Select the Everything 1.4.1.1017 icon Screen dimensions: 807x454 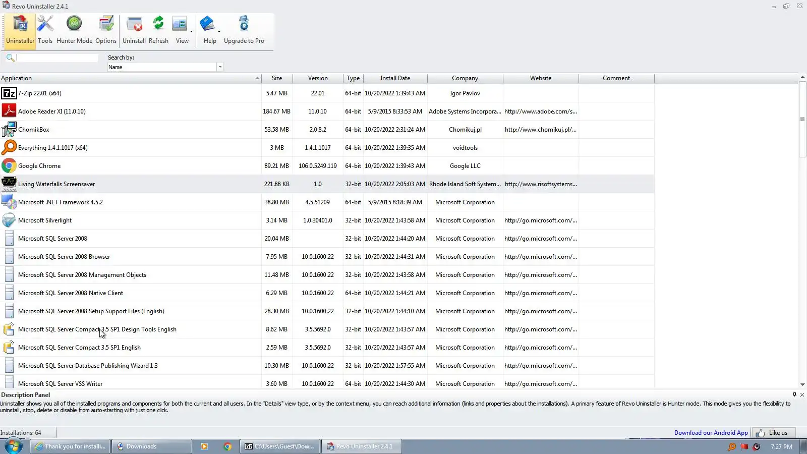(x=9, y=148)
